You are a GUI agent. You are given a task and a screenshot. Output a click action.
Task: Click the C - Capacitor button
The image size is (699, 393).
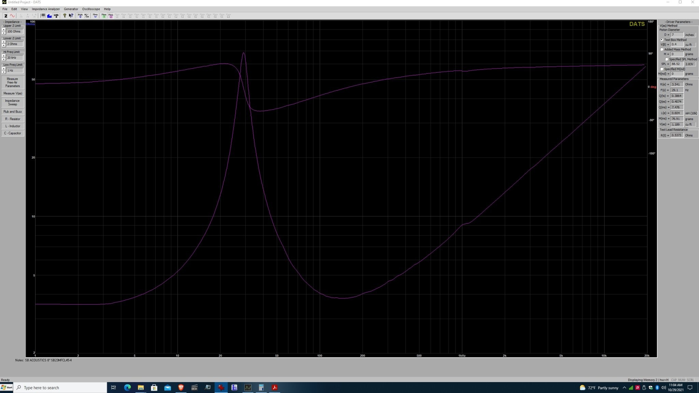(x=13, y=133)
